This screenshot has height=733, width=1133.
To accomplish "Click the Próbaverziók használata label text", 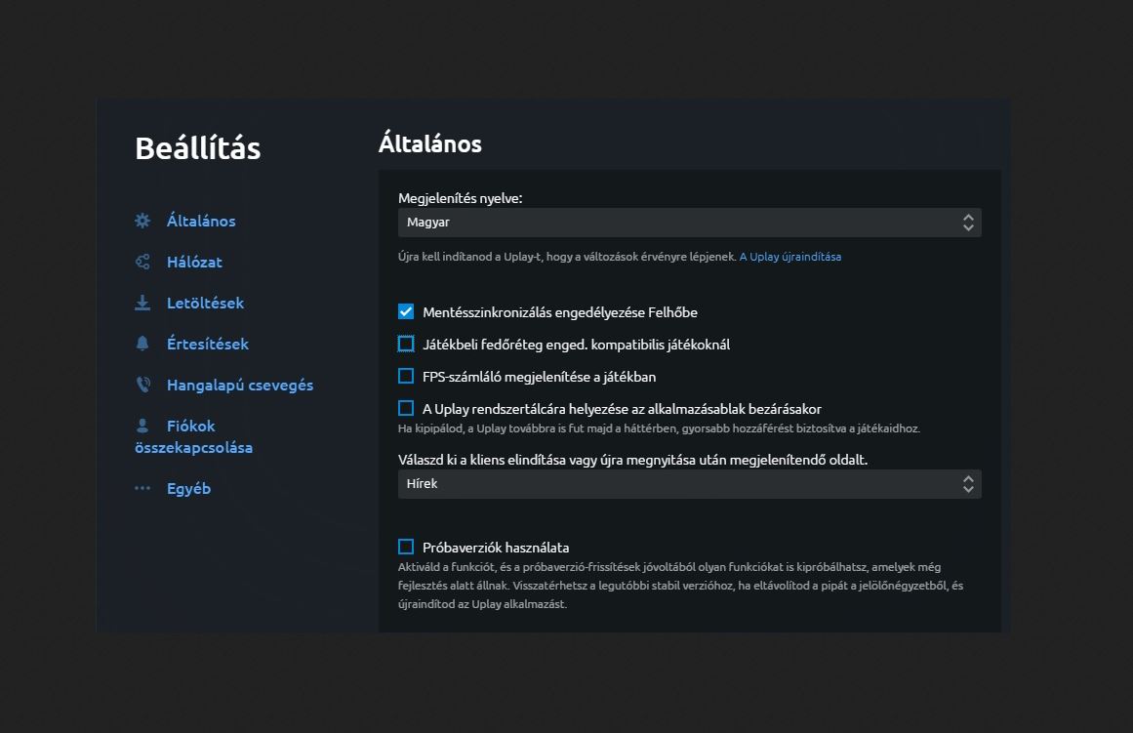I will point(496,548).
